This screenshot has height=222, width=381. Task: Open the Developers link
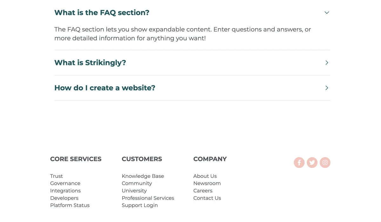[64, 198]
